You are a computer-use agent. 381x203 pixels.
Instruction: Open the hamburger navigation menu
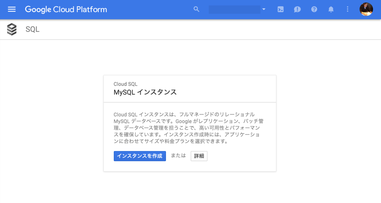12,9
